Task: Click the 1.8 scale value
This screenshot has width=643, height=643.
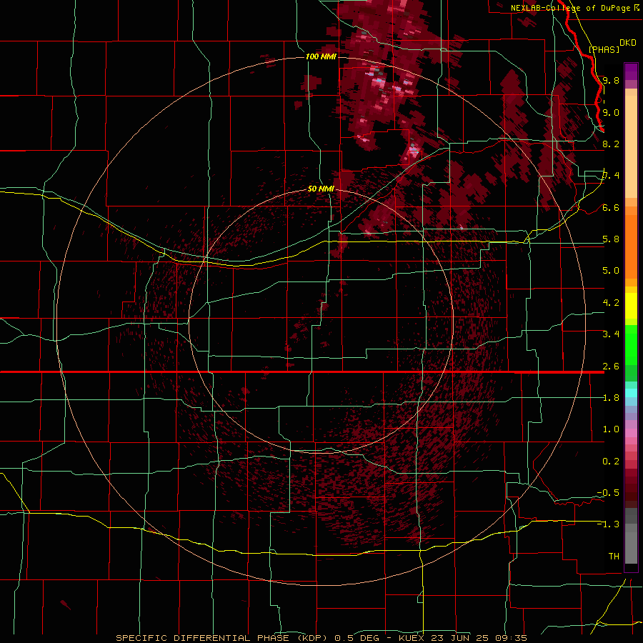Action: 611,398
